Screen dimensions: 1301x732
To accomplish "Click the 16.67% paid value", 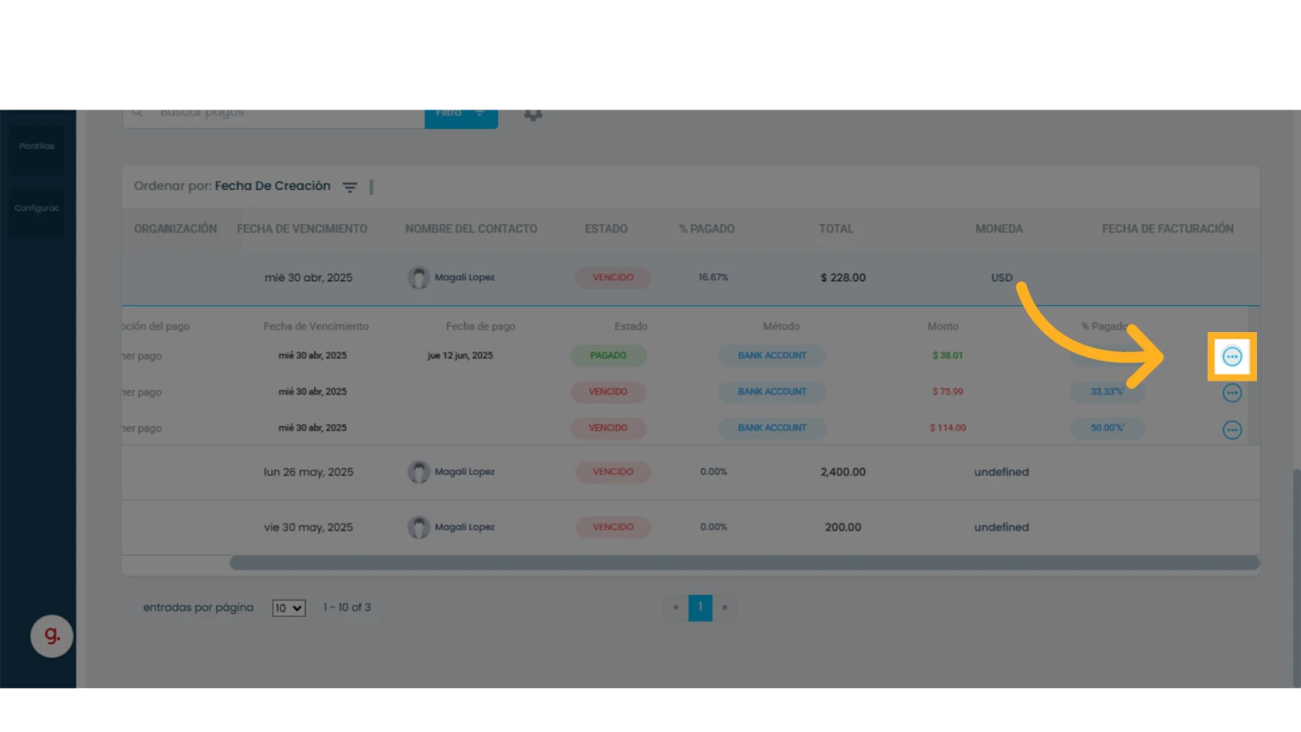I will click(713, 278).
